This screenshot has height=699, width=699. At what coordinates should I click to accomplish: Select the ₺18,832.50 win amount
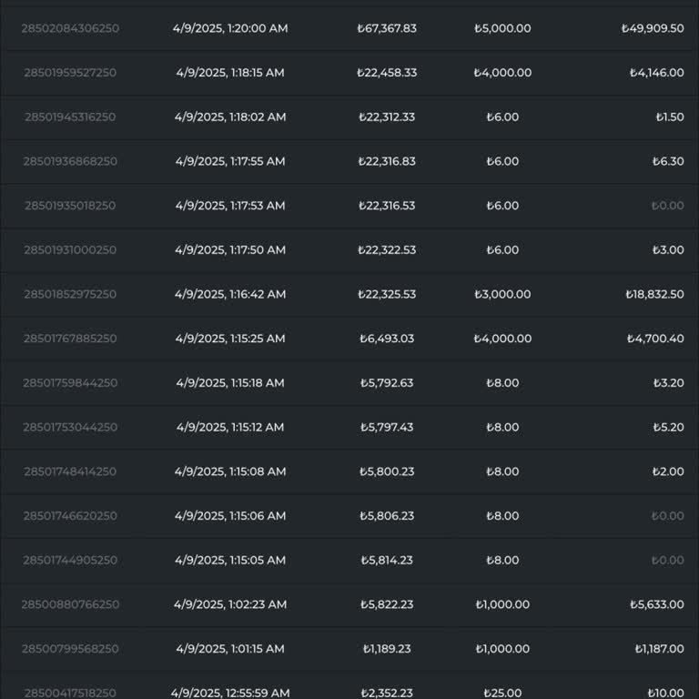654,294
